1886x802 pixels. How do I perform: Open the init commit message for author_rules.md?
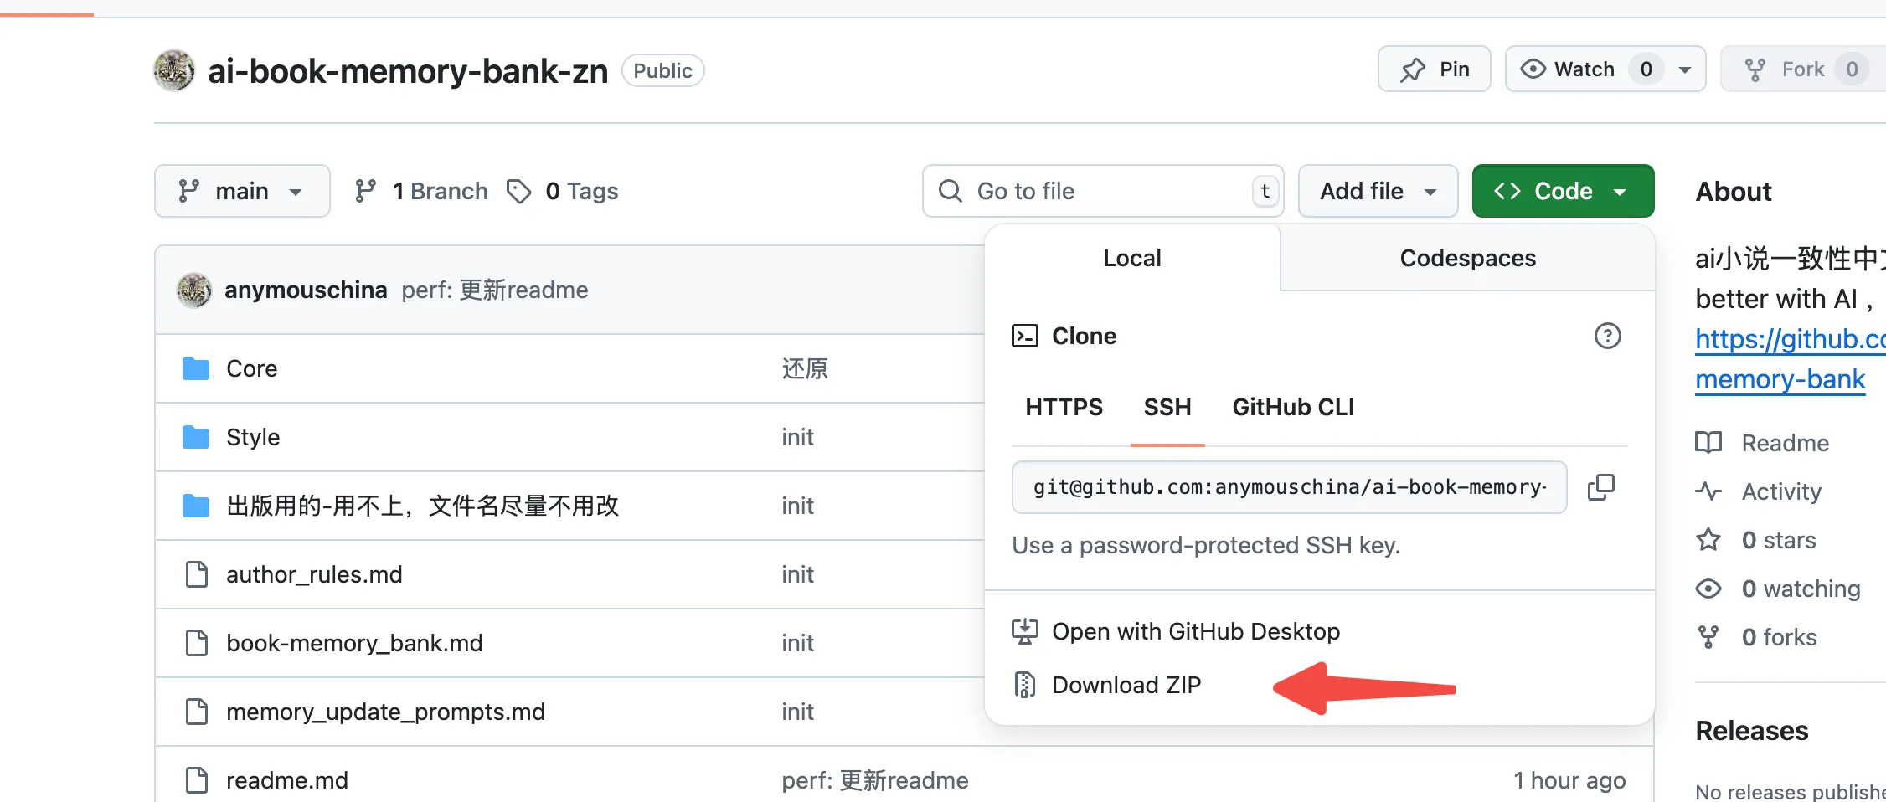[x=797, y=574]
